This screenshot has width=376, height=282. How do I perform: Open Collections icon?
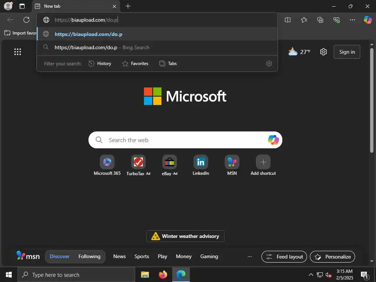tap(320, 20)
